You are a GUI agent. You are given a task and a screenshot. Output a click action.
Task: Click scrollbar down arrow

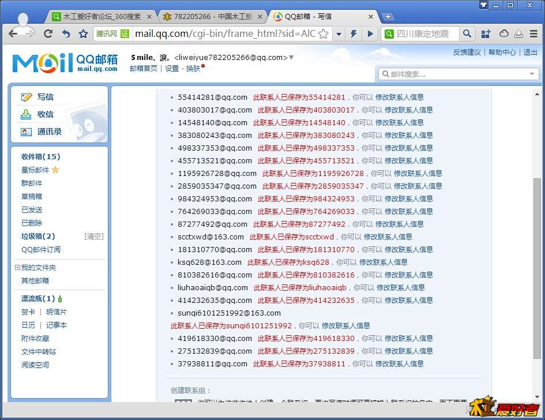[x=537, y=397]
